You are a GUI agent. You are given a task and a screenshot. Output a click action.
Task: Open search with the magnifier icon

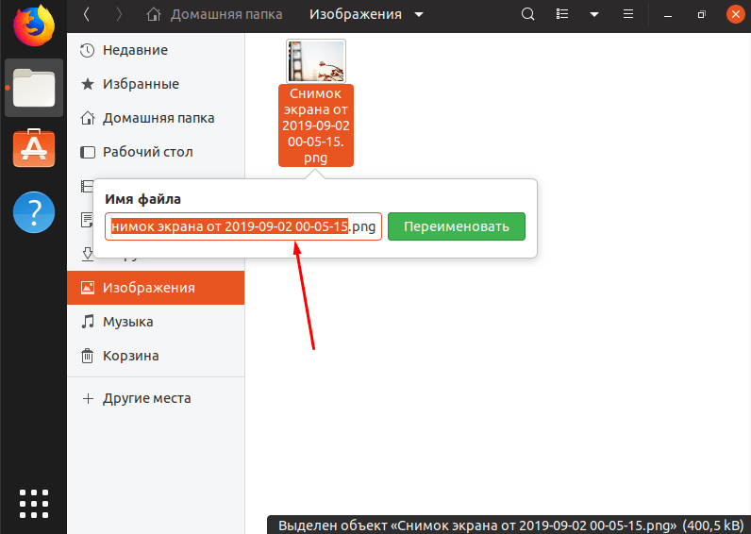point(527,14)
